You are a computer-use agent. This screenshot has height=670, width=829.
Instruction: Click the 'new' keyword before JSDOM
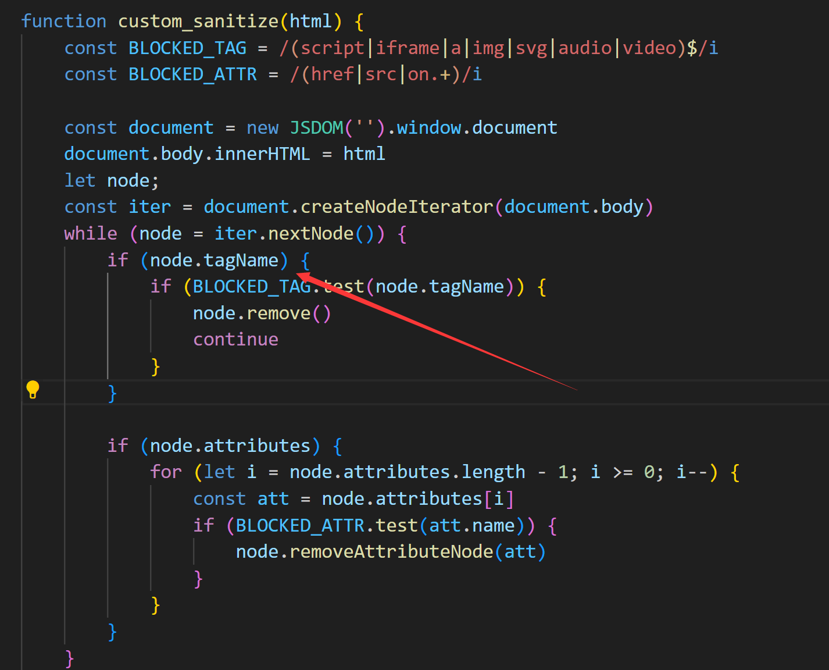coord(263,127)
